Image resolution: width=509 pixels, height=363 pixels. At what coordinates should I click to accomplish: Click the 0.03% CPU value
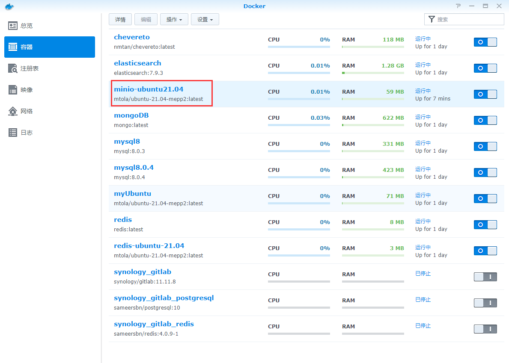click(320, 118)
